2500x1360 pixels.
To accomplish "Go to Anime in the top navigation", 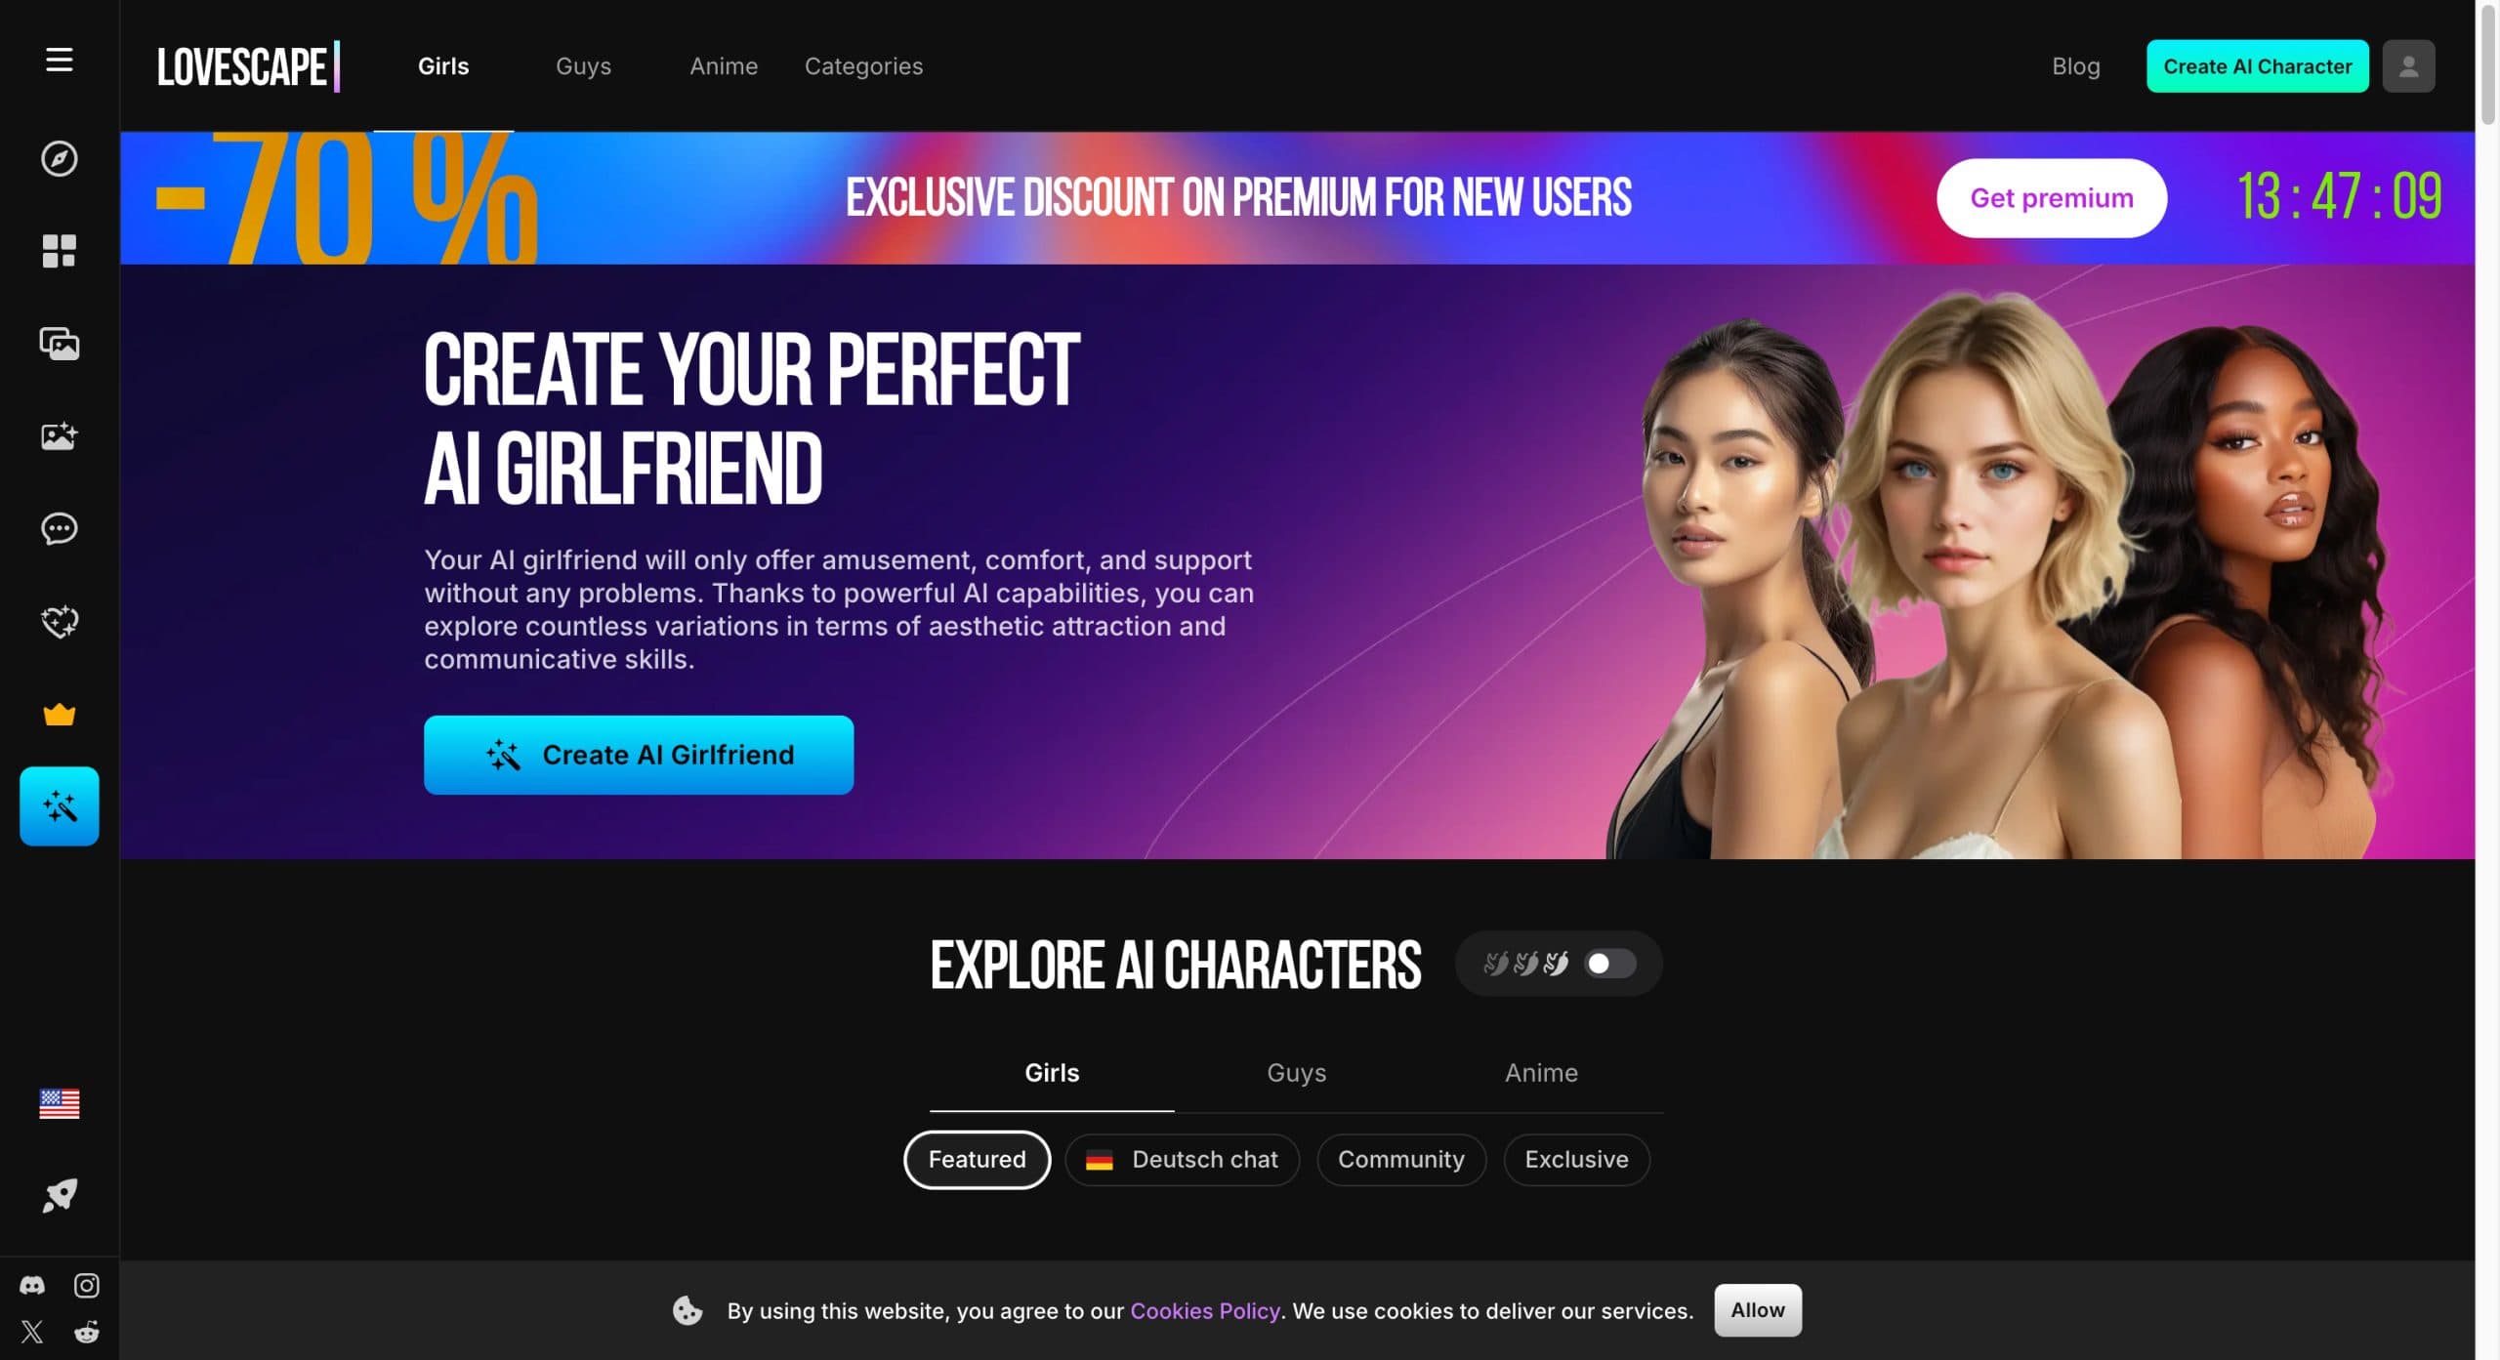I will point(723,66).
